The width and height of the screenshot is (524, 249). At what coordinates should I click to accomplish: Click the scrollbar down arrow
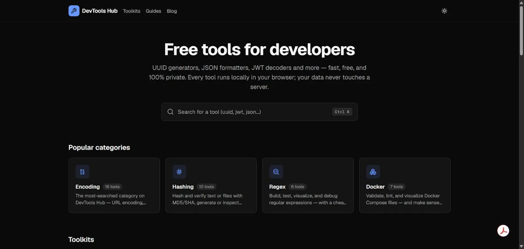coord(521,246)
